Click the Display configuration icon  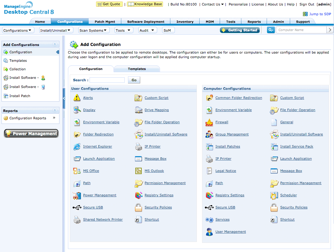(x=77, y=110)
